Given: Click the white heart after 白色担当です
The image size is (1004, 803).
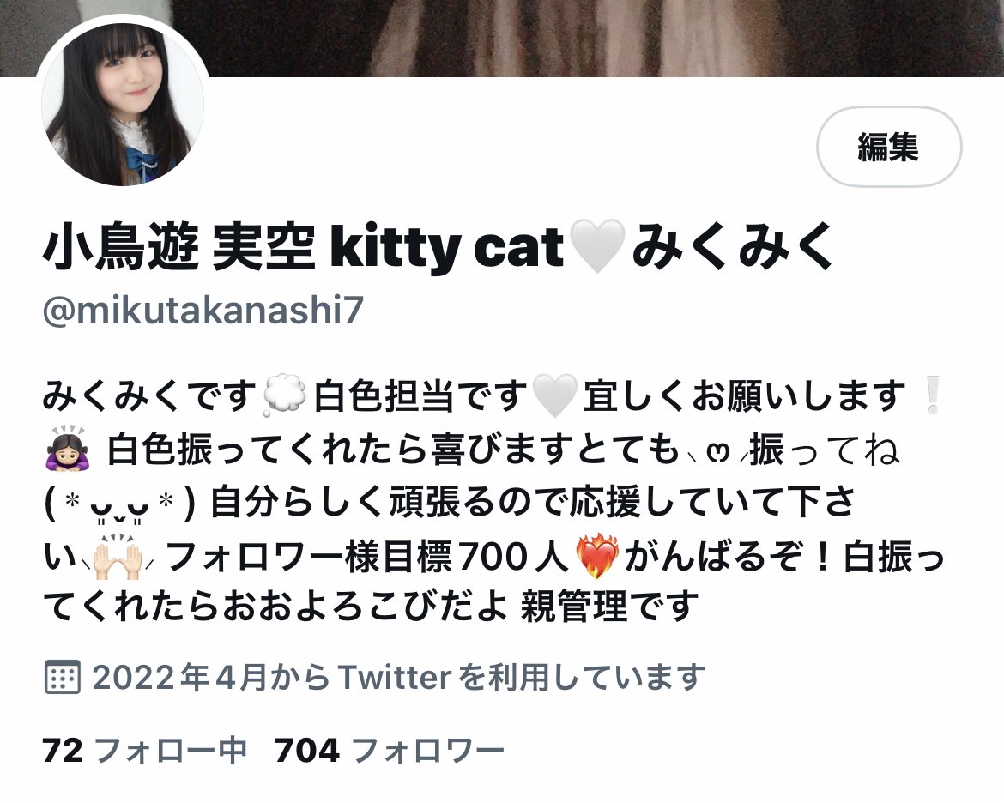Looking at the screenshot, I should point(555,396).
